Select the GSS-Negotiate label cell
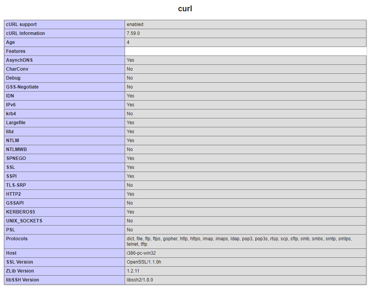 tap(64, 87)
